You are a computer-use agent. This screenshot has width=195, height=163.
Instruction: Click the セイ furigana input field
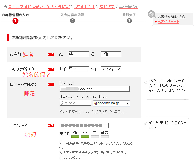pos(79,69)
